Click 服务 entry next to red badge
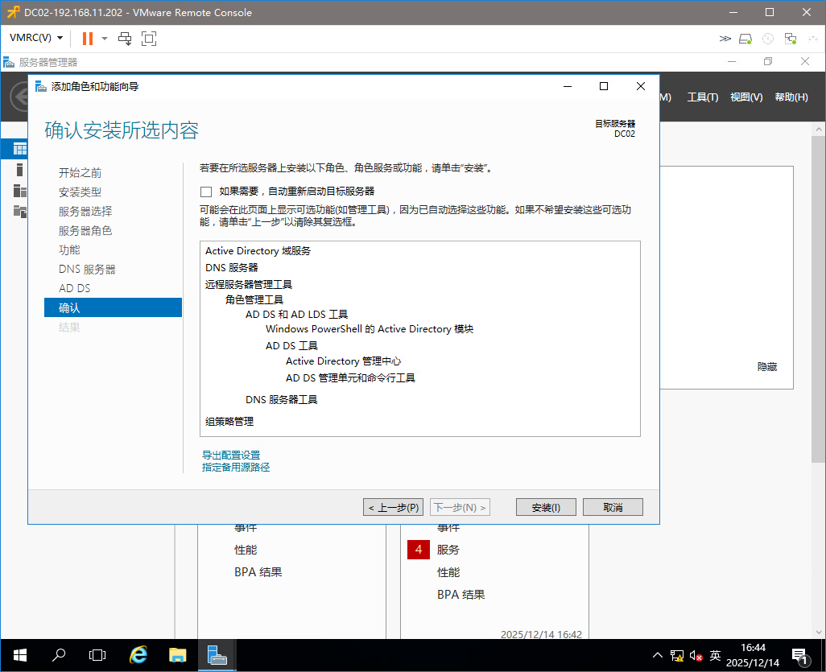Viewport: 826px width, 672px height. coord(448,550)
